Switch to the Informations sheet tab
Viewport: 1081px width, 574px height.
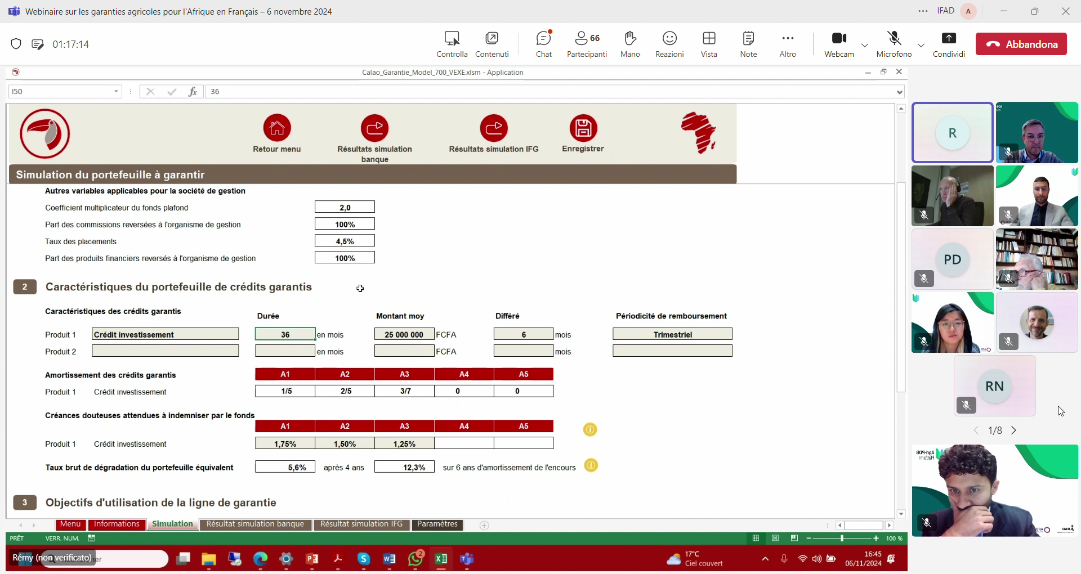coord(117,524)
